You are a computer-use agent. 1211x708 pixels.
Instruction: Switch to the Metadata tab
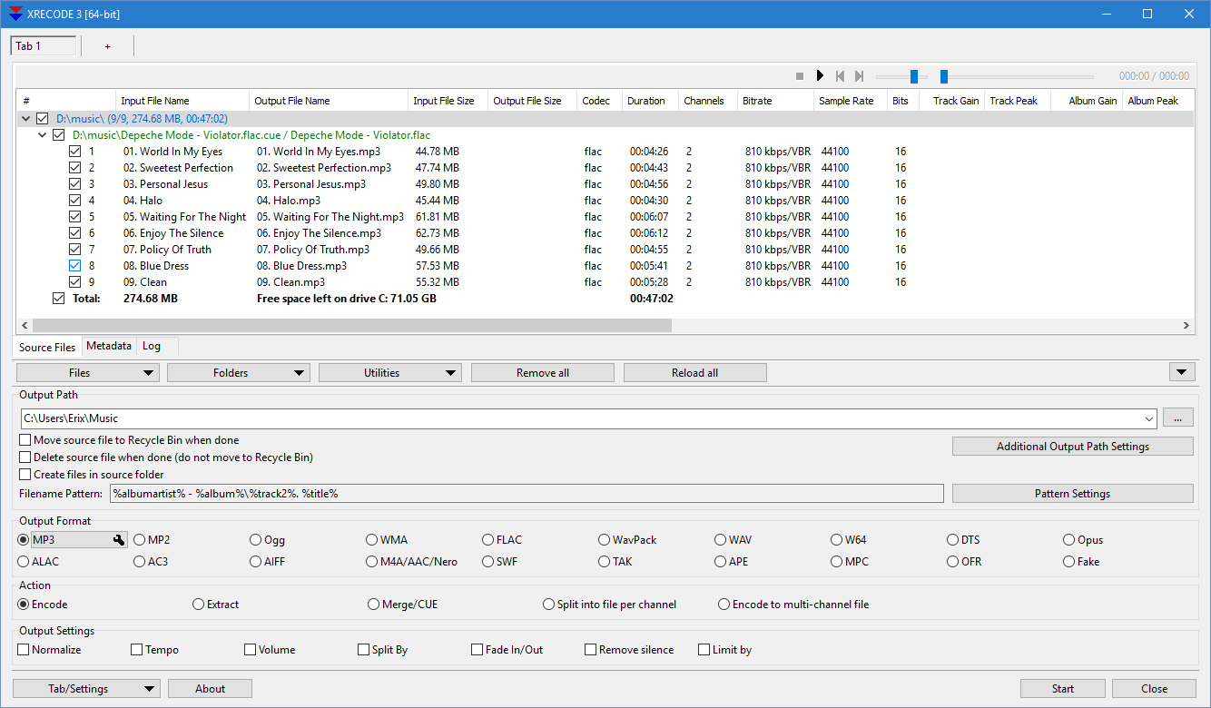[x=108, y=346]
